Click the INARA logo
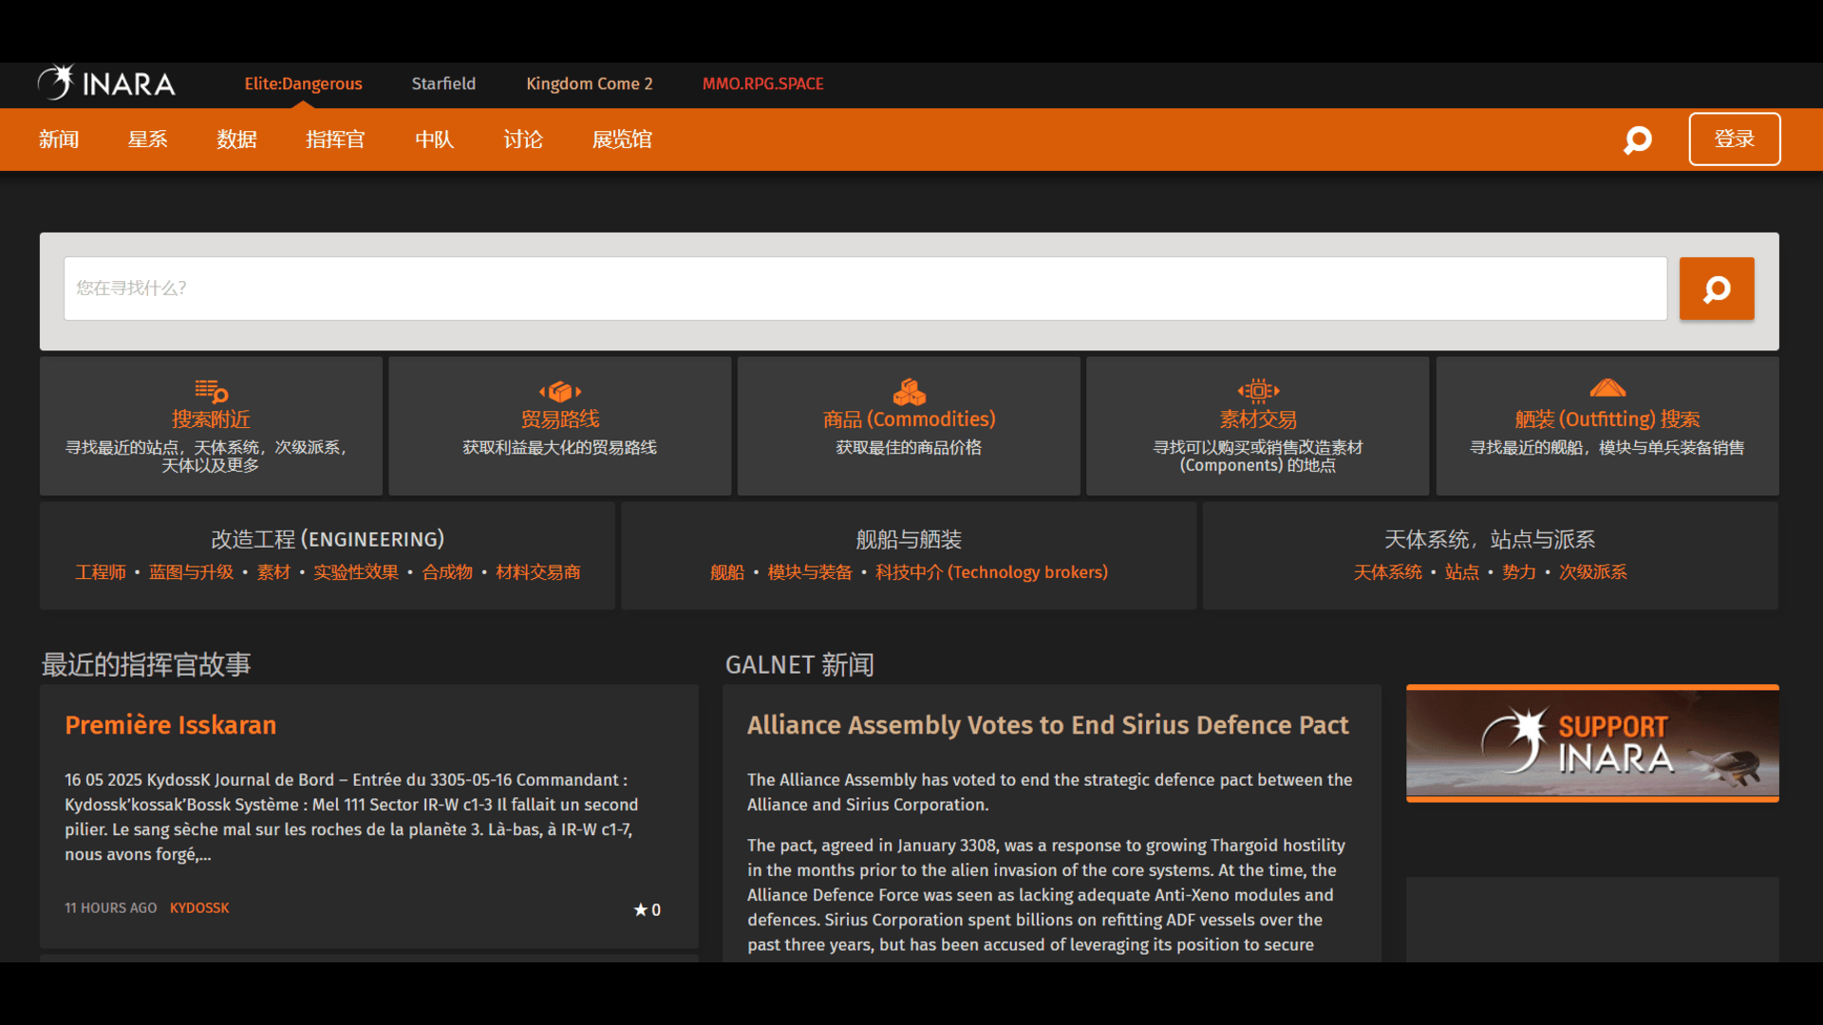The image size is (1823, 1025). (x=106, y=84)
